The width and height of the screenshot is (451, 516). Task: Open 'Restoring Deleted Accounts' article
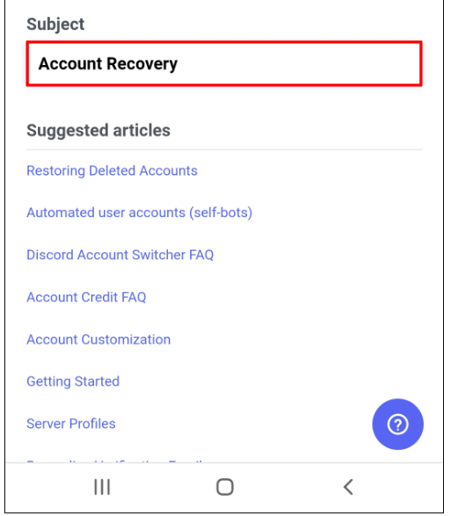112,171
